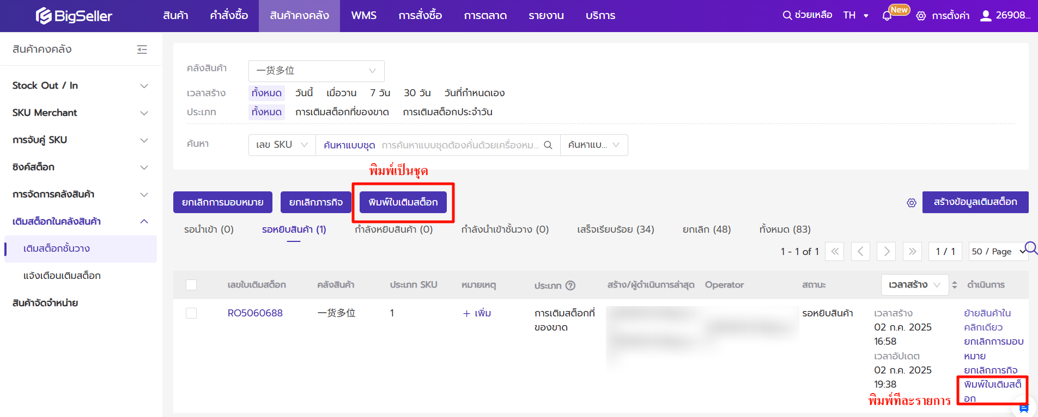Switch to เสร็จเรียบร้อย (34) tab
The image size is (1038, 417).
(x=616, y=229)
